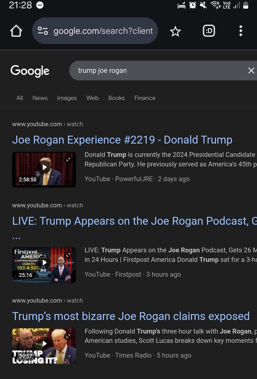Open 'Trump's most bizarre Joe Rogan claims exposed' link
The width and height of the screenshot is (257, 379).
tap(131, 316)
